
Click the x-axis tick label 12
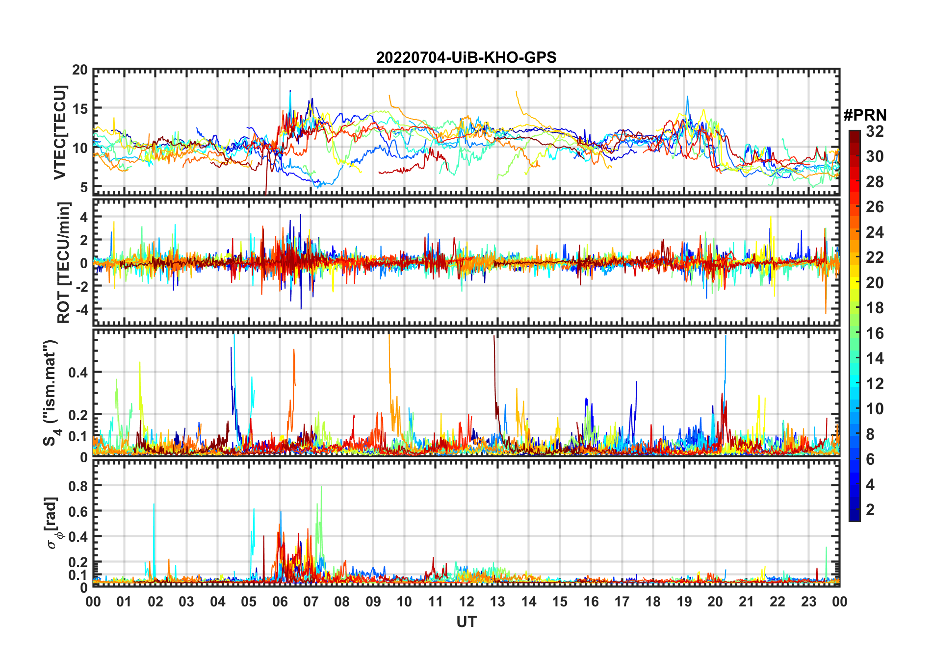pos(466,602)
